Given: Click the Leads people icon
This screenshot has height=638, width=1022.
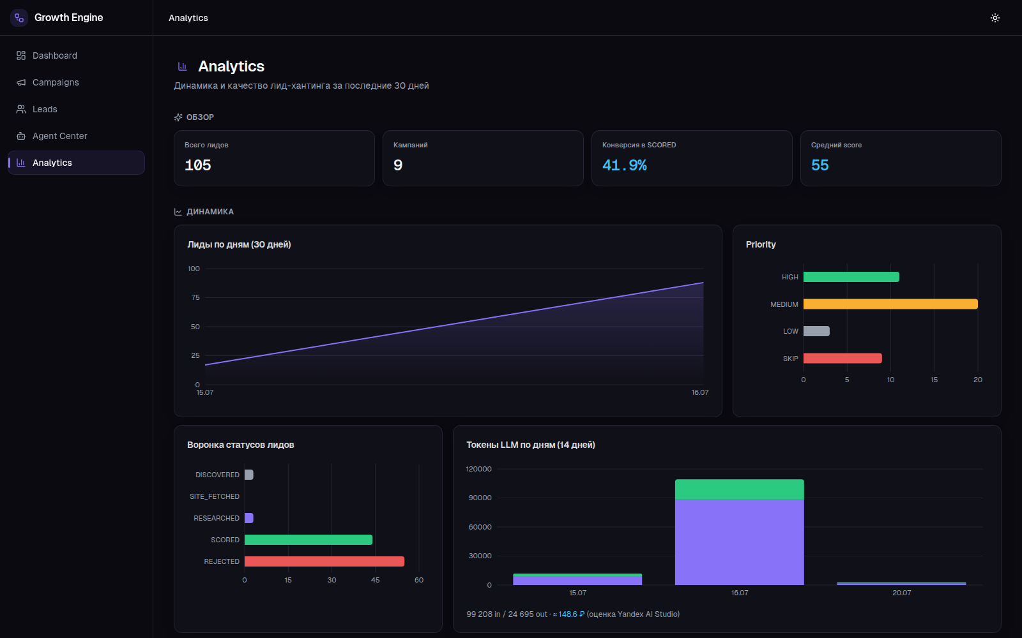Looking at the screenshot, I should click(21, 109).
